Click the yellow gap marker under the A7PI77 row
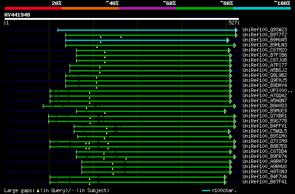Image resolution: width=295 pixels, height=194 pixels. tap(100, 67)
